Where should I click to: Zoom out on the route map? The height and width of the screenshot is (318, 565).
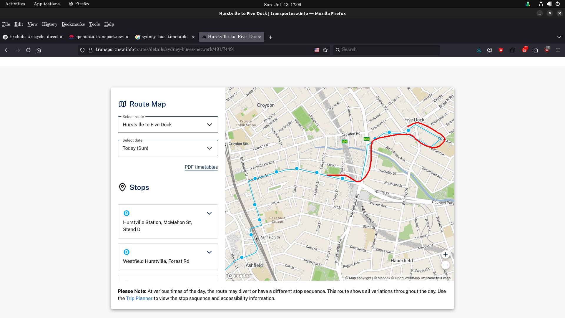446,265
